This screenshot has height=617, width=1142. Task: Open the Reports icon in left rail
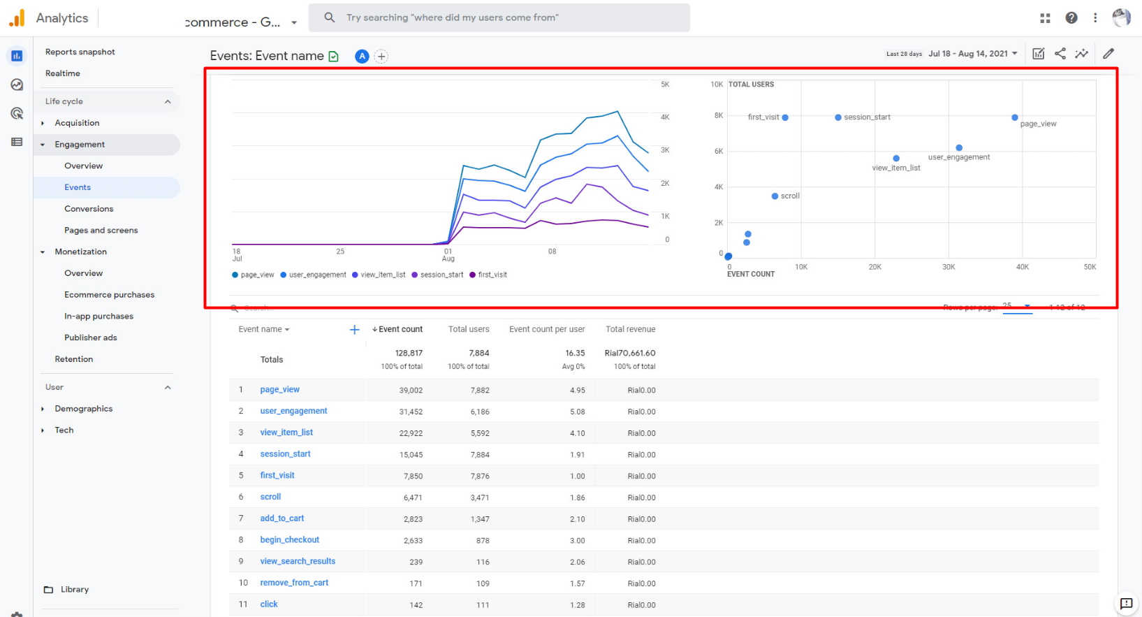click(17, 56)
